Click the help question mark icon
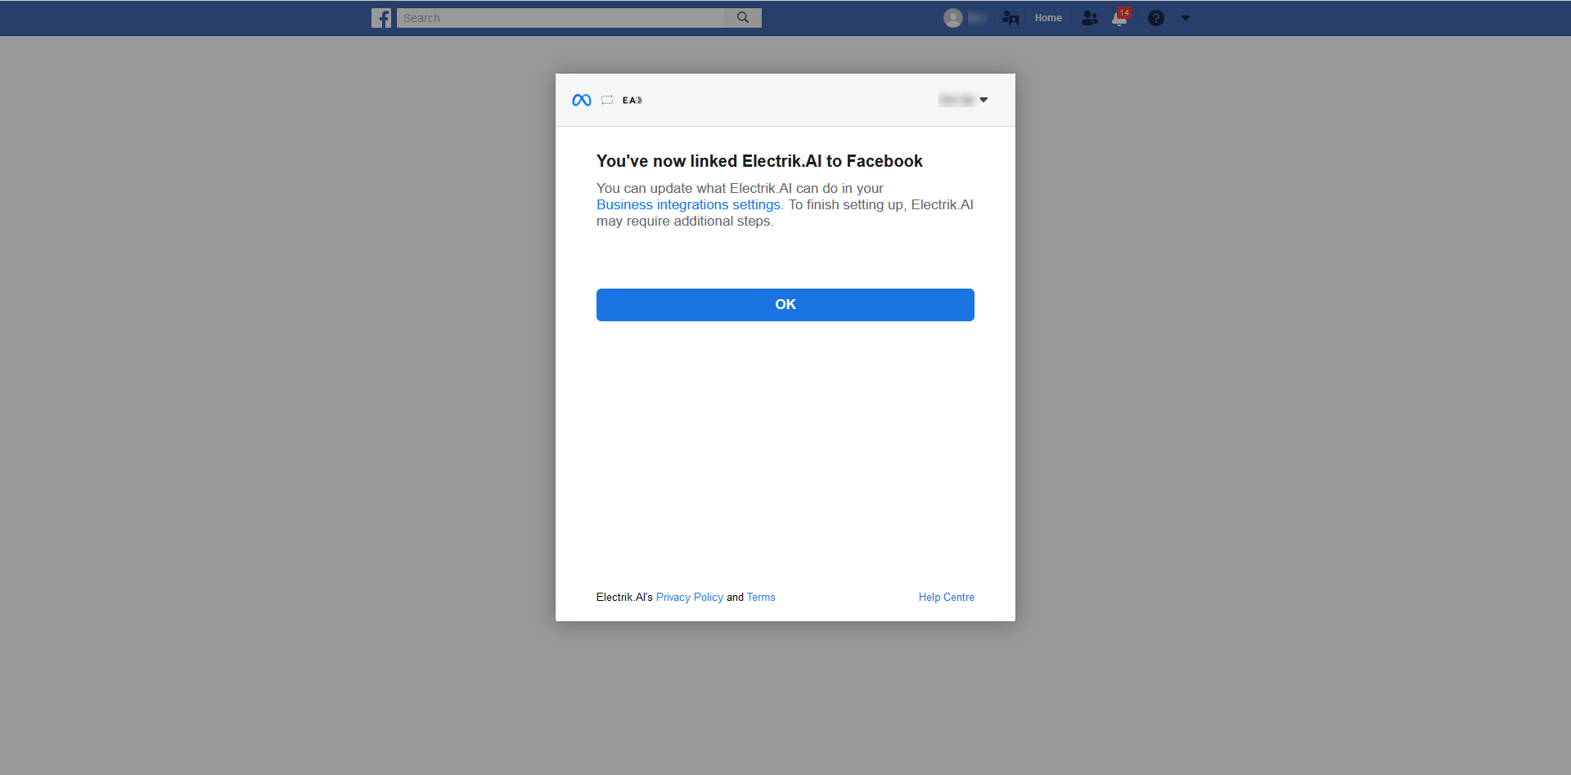1571x775 pixels. tap(1156, 17)
